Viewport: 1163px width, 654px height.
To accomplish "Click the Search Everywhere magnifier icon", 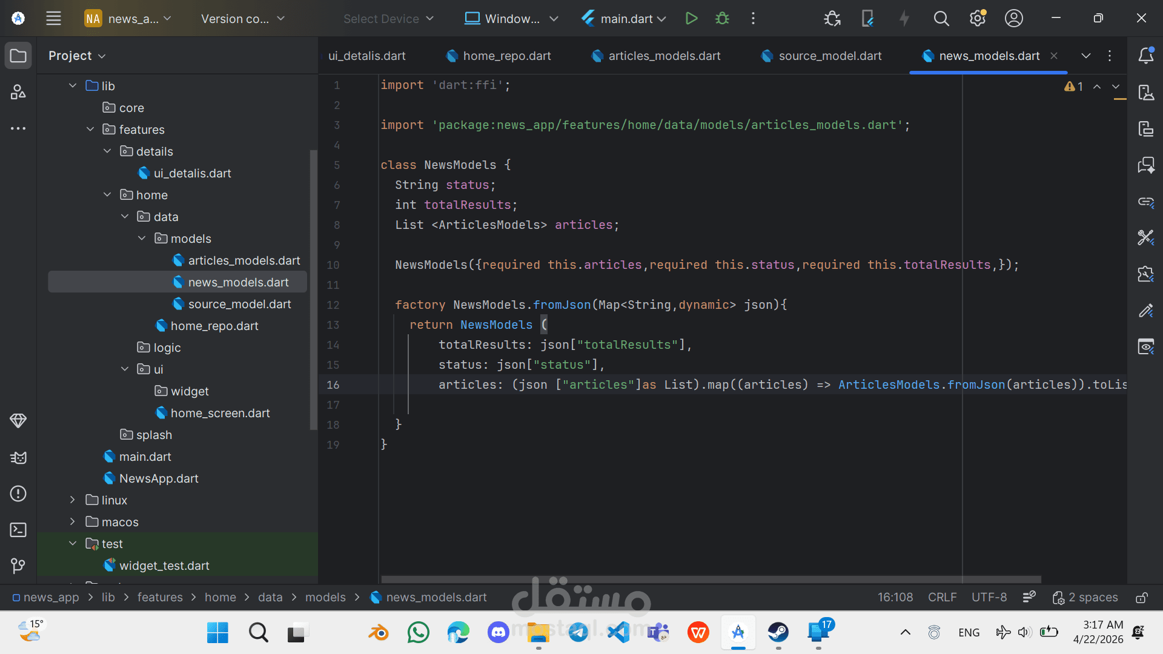I will (941, 19).
